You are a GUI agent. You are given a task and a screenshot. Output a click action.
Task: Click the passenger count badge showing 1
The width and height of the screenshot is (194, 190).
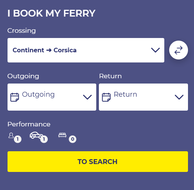[18, 139]
